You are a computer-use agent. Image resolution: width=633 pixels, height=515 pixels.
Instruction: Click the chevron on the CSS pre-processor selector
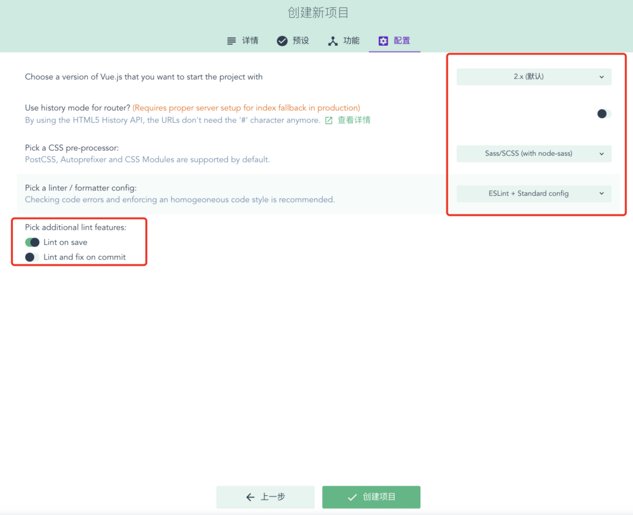(x=601, y=153)
